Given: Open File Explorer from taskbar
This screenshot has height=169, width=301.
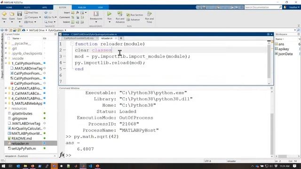Looking at the screenshot, I should pos(25,166).
